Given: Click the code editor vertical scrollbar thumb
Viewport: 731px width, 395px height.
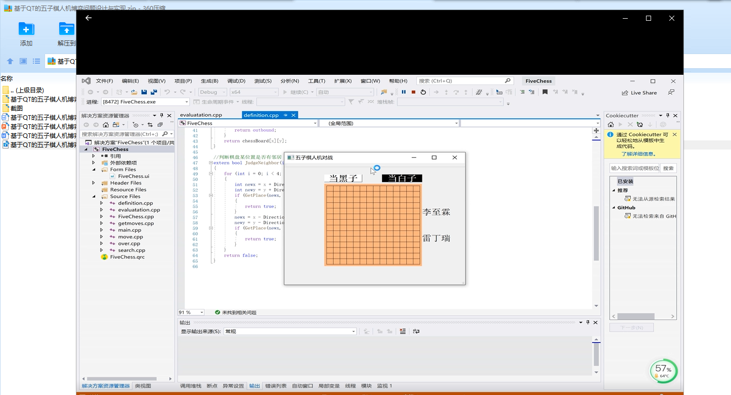Looking at the screenshot, I should (x=596, y=233).
